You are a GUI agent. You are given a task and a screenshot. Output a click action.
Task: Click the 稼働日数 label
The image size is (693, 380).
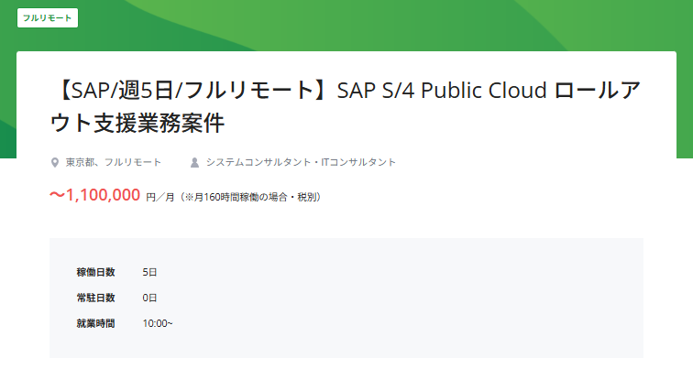(x=95, y=272)
